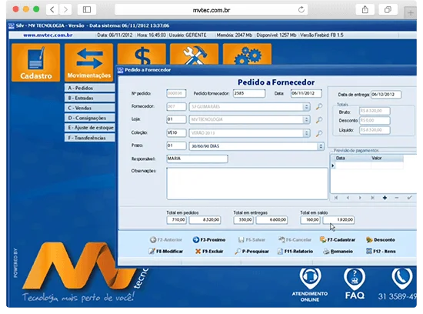
Task: Click the Loja code field
Action: point(176,119)
